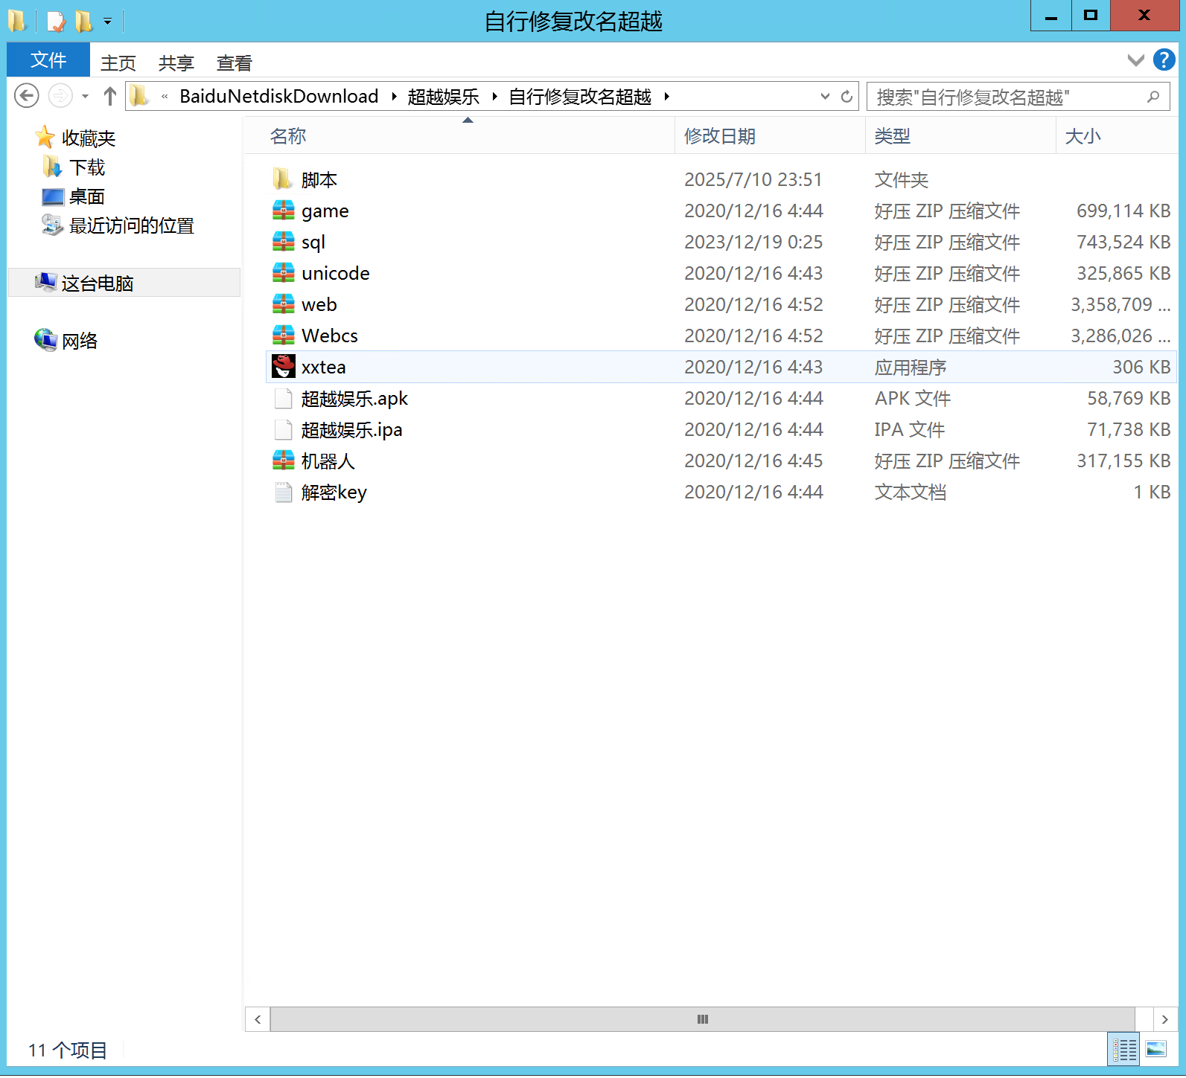Switch to the 查看 ribbon tab
Image resolution: width=1186 pixels, height=1078 pixels.
pyautogui.click(x=234, y=63)
